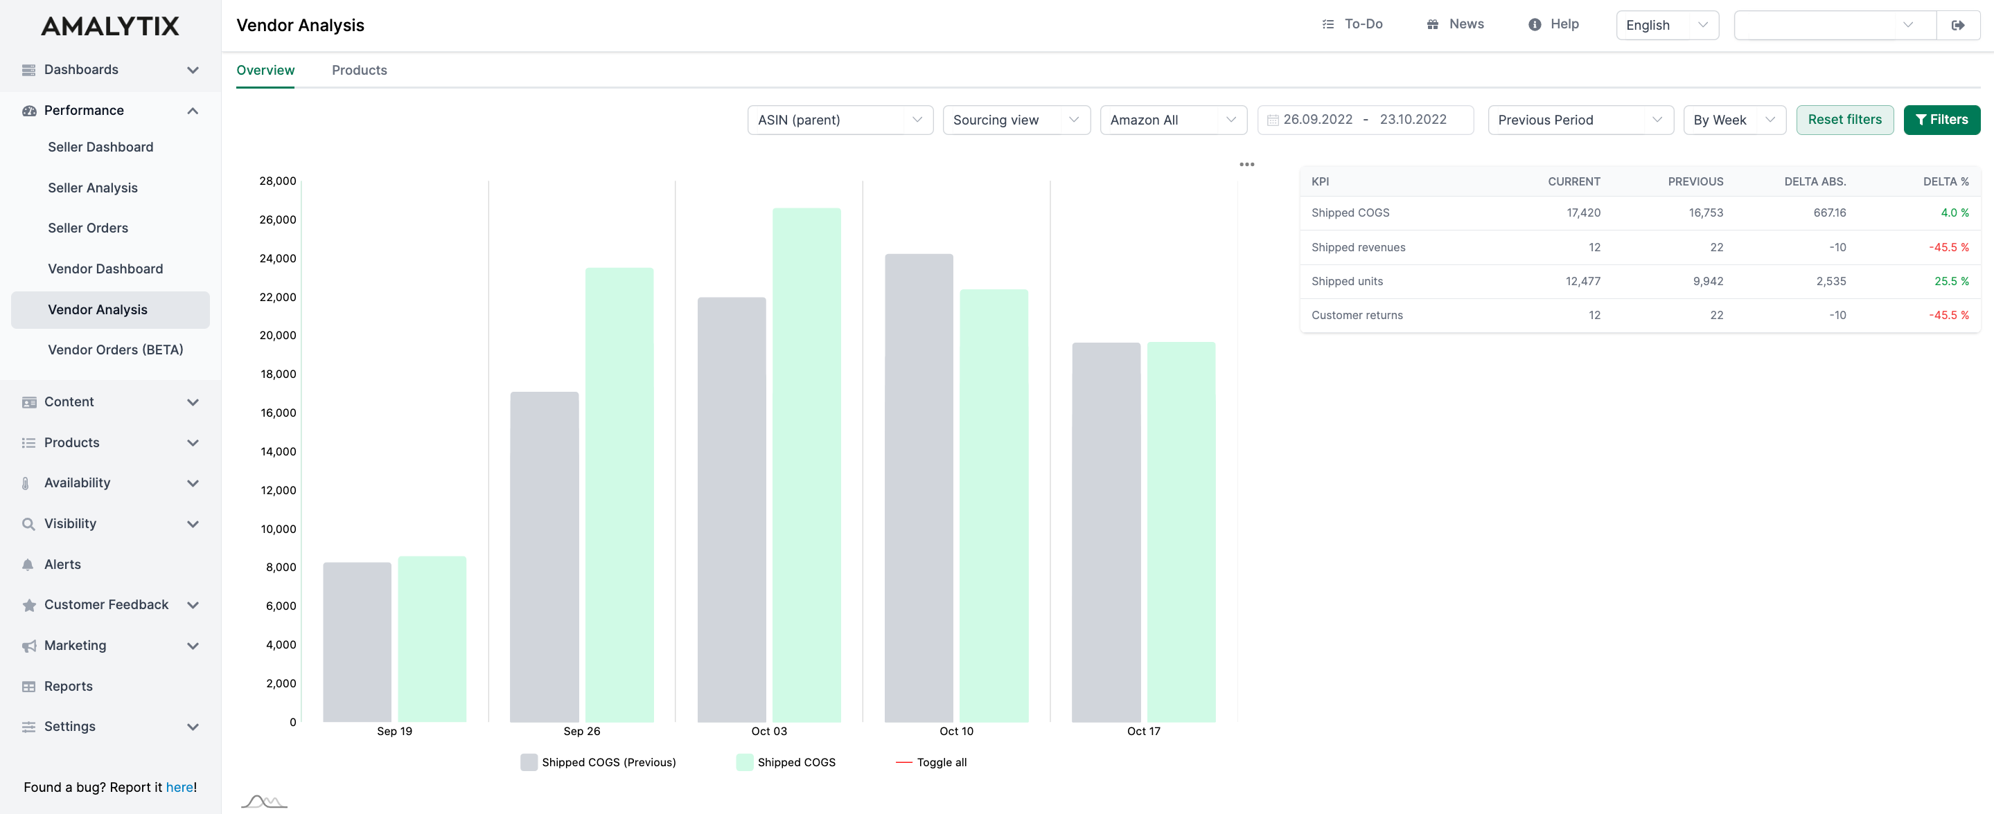Open the By Week dropdown

pyautogui.click(x=1734, y=120)
